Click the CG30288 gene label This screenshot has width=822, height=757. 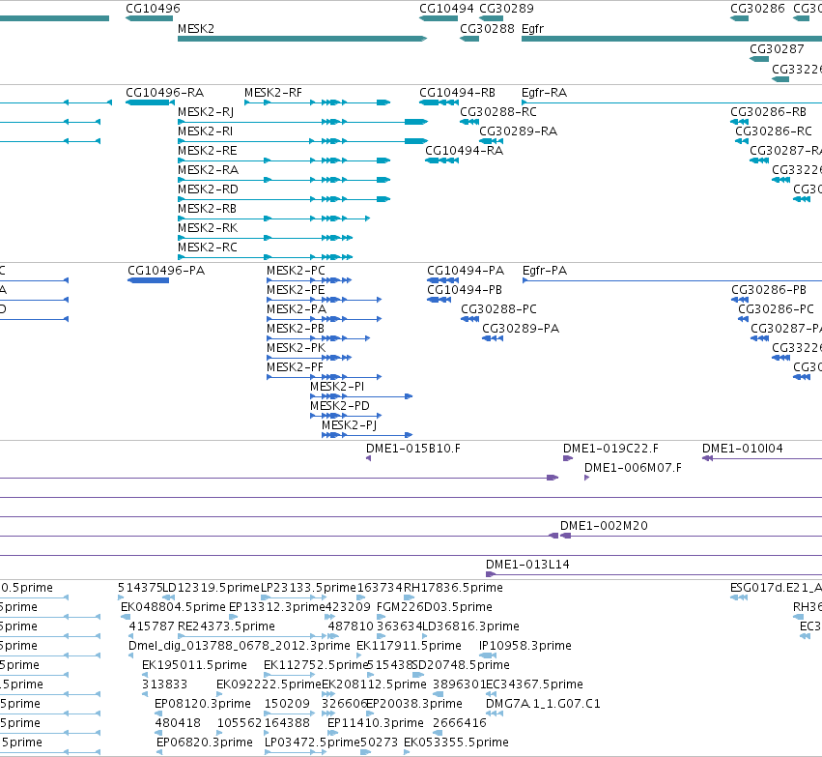[487, 29]
